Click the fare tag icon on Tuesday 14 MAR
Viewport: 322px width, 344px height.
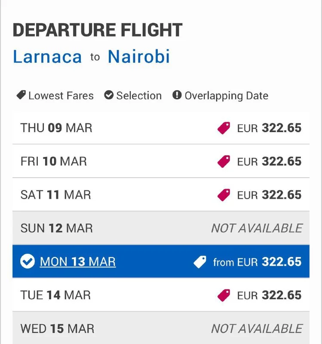coord(224,295)
